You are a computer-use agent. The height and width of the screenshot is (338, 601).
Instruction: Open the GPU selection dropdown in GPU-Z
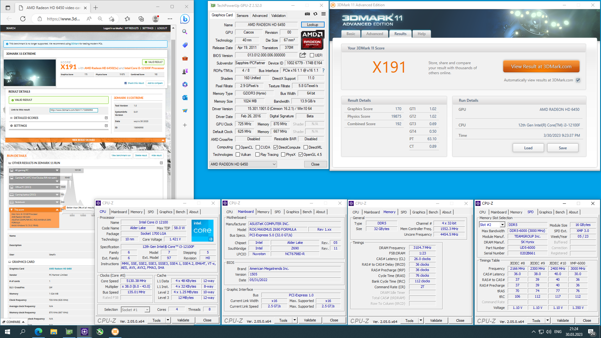(243, 164)
